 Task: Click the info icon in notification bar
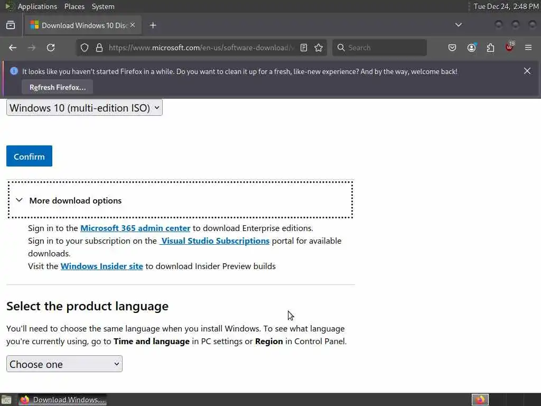click(x=14, y=71)
